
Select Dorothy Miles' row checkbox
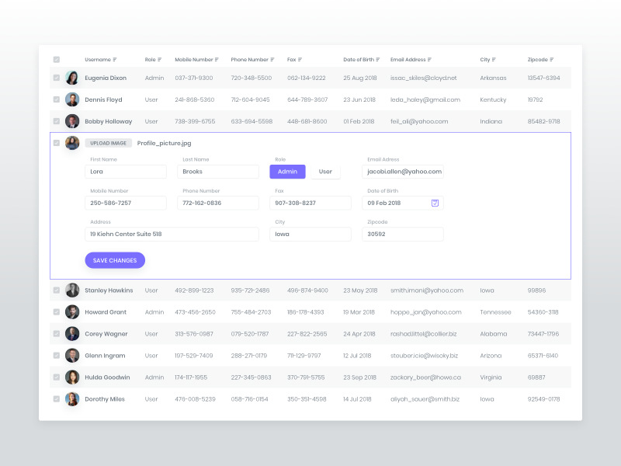point(56,398)
